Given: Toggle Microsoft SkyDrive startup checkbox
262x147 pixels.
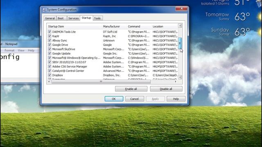Looking at the screenshot, I should [50, 49].
